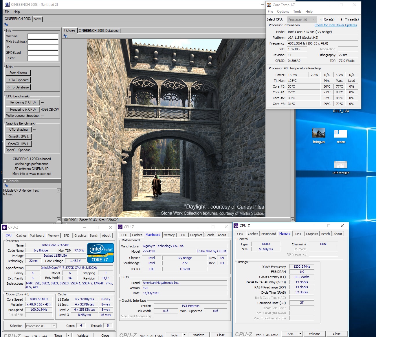Open the Options menu in Core Temp
Screen dimensions: 409x337
point(283,12)
